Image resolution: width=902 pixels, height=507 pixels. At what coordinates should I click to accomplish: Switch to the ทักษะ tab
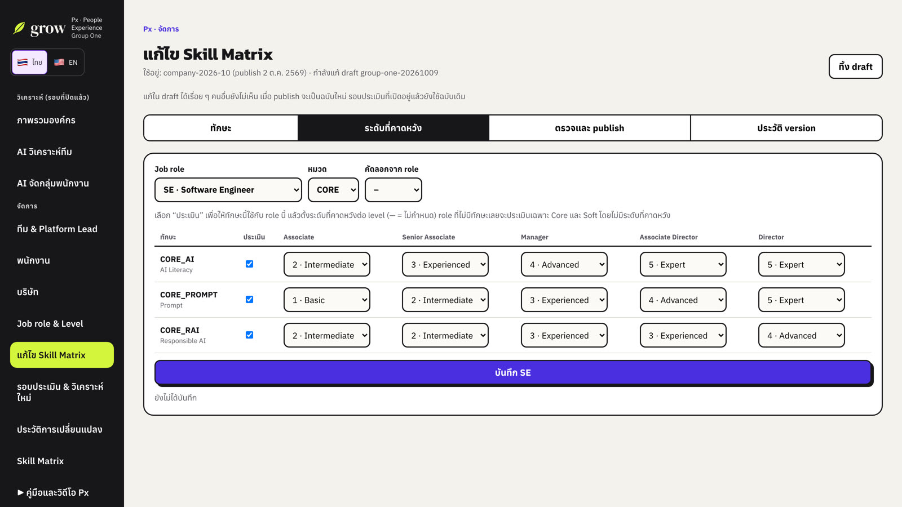[221, 128]
